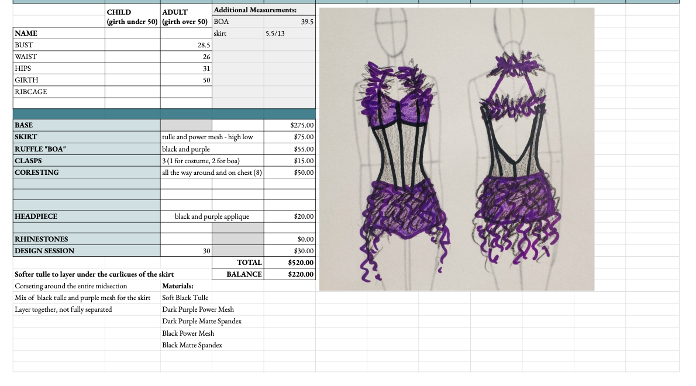This screenshot has height=386, width=696.
Task: Click the 'tulle and power mesh - high low' cell
Action: coord(212,137)
